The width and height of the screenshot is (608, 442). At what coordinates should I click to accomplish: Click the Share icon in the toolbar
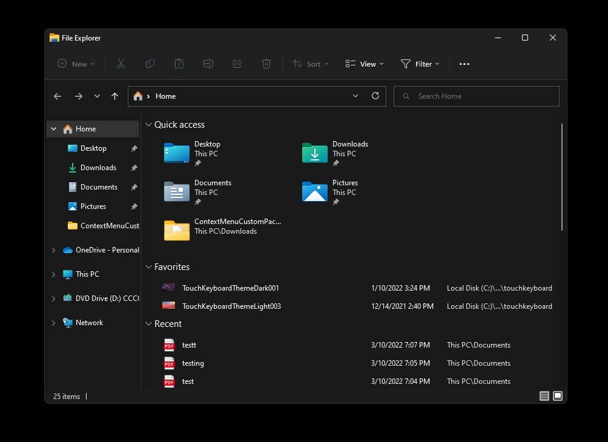click(x=237, y=64)
